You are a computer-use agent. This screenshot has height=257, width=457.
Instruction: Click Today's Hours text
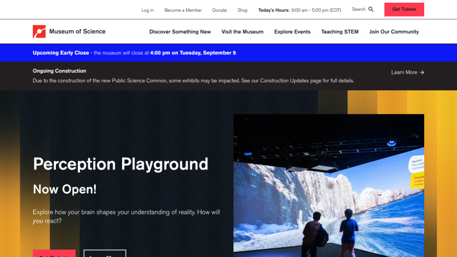299,10
